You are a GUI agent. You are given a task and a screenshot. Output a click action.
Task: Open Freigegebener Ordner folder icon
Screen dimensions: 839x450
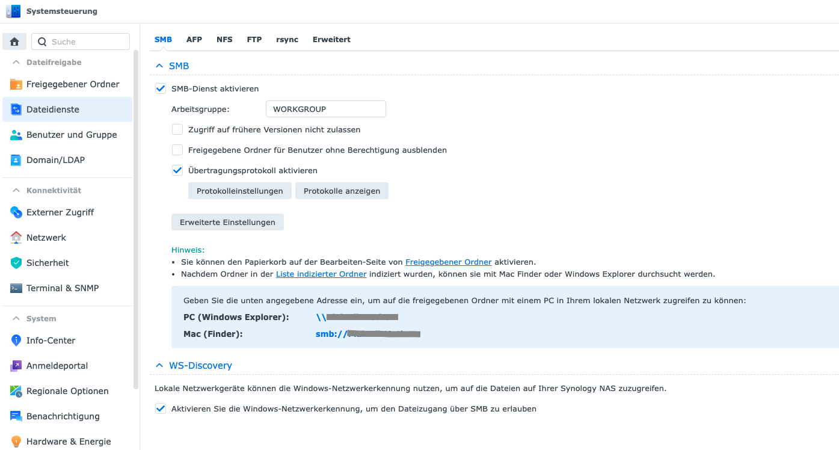coord(16,84)
